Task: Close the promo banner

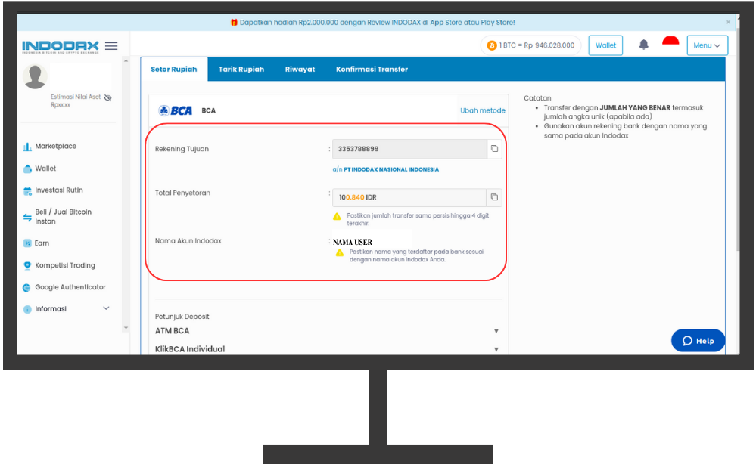Action: click(x=728, y=22)
